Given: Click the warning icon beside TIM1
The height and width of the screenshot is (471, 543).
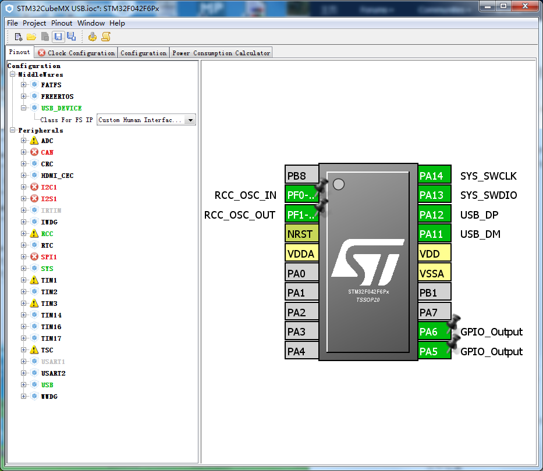Looking at the screenshot, I should coord(34,280).
